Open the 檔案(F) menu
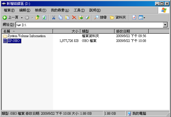The height and width of the screenshot is (117, 171). tap(9, 10)
